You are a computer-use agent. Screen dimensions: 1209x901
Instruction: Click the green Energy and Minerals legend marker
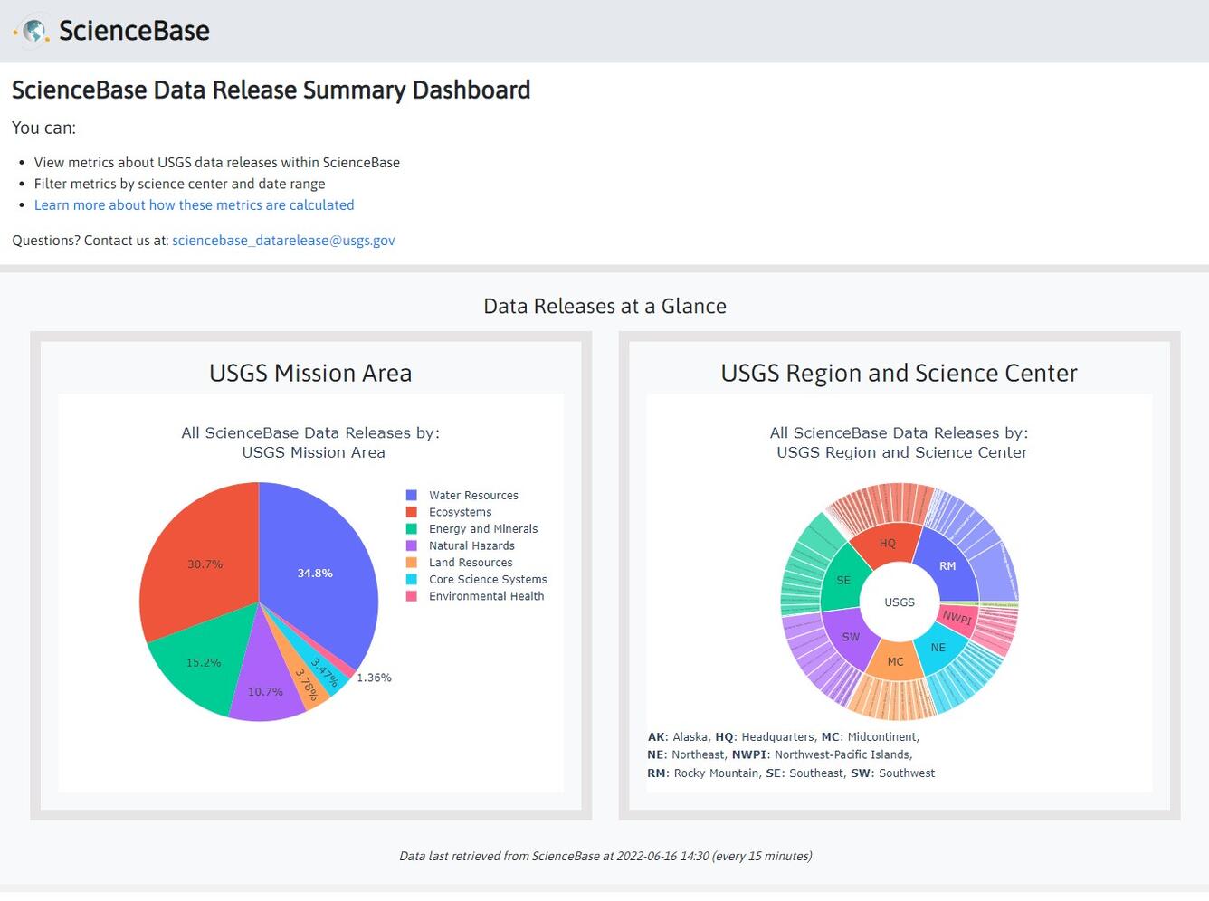pyautogui.click(x=412, y=528)
